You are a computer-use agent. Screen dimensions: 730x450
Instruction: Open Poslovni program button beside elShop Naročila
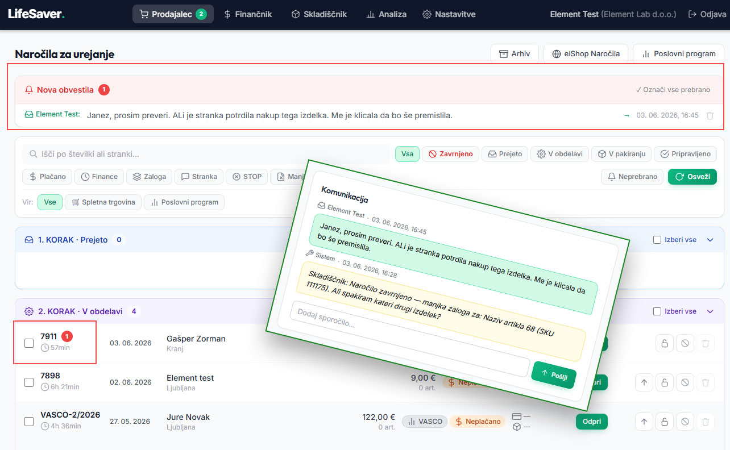pyautogui.click(x=678, y=54)
